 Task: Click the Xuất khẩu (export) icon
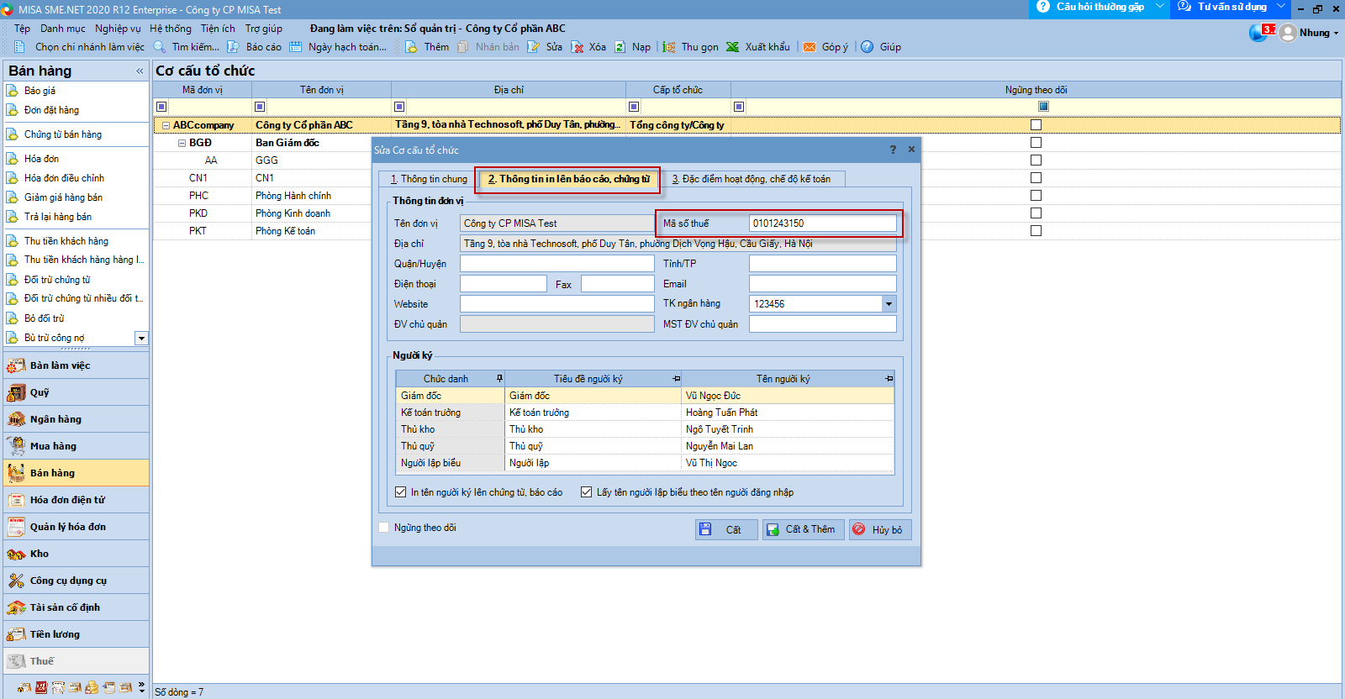[x=733, y=47]
